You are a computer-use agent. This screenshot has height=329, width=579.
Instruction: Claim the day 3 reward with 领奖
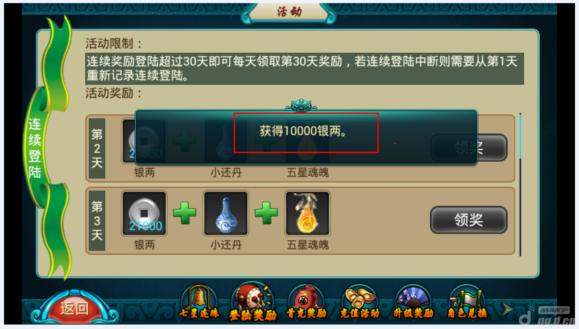(469, 220)
